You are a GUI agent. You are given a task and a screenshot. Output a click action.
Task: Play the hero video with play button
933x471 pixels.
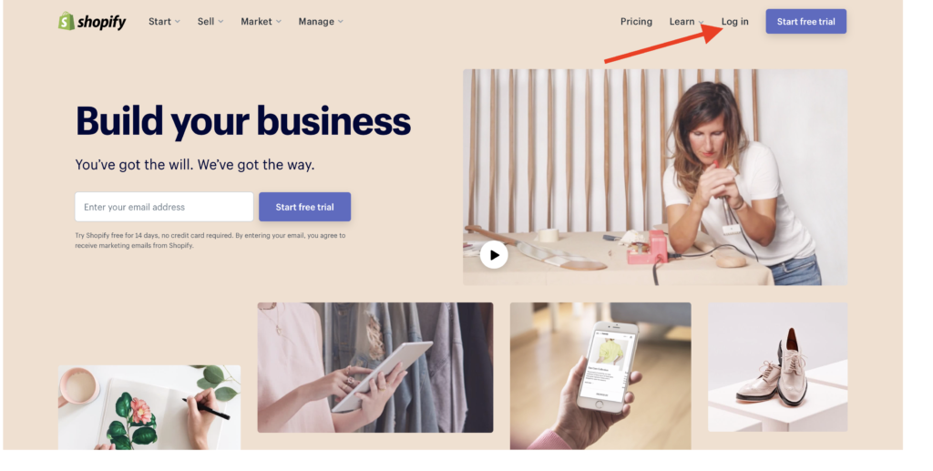[494, 254]
